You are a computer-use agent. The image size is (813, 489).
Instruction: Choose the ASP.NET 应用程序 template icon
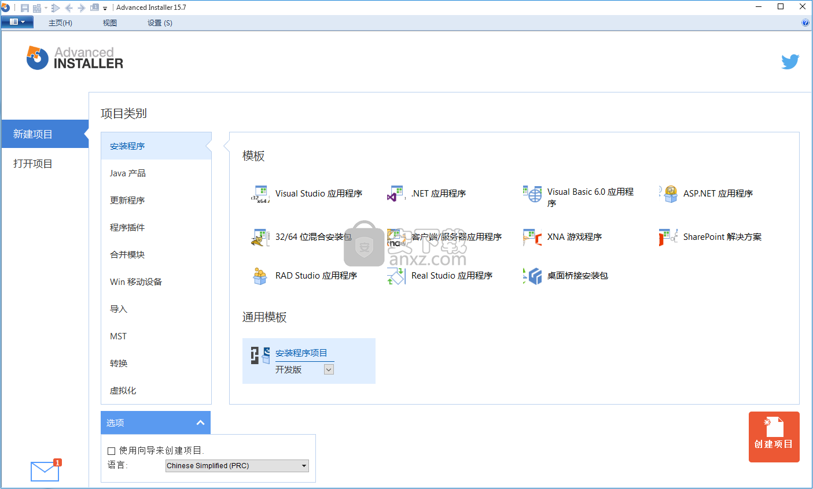[x=668, y=194]
